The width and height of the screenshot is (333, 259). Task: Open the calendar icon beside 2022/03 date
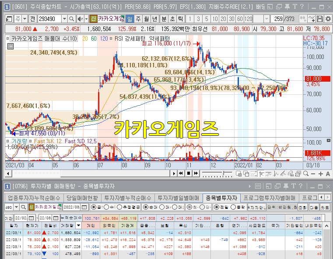(x=84, y=207)
